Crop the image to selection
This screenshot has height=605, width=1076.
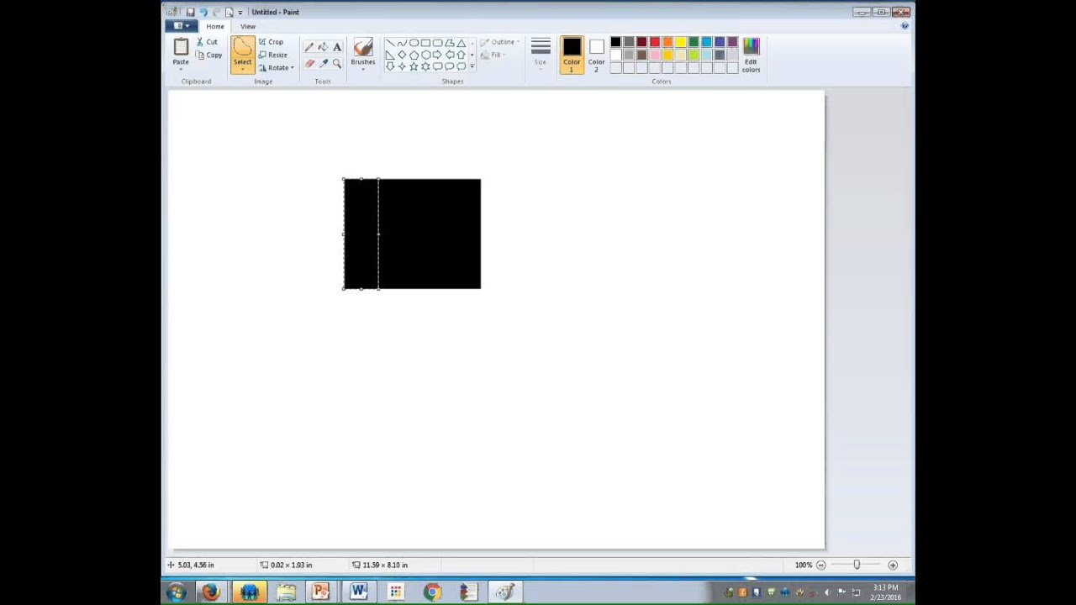271,42
